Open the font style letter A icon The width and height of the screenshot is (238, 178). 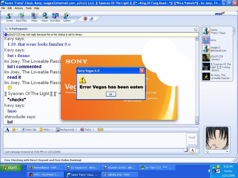click(x=7, y=130)
